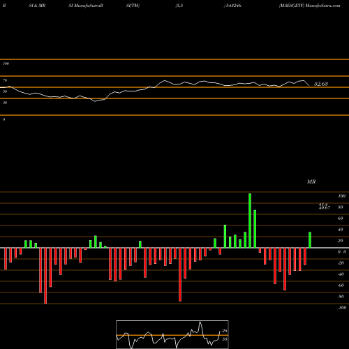Click the tallest green MR histogram bar
Image resolution: width=349 pixels, height=349 pixels.
click(x=250, y=221)
